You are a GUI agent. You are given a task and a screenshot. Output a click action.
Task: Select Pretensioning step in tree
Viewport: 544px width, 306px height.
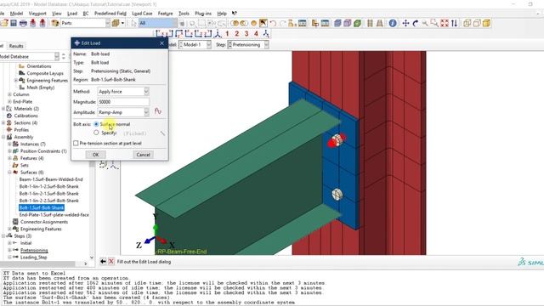[34, 250]
